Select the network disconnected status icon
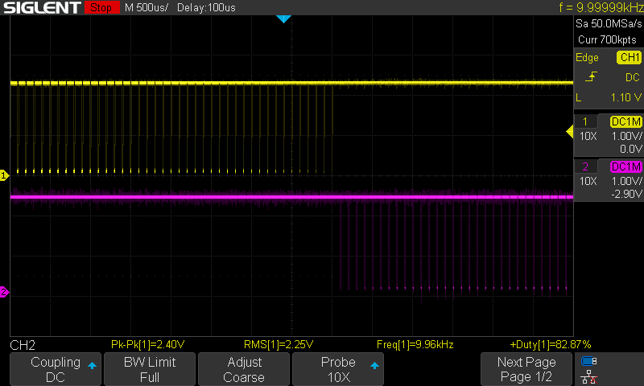Screen dimensions: 644x386 (x=589, y=377)
